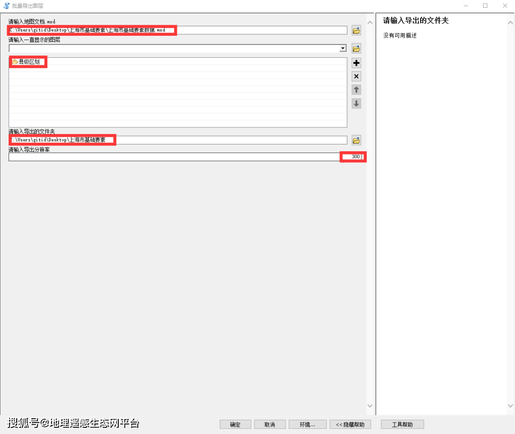Open 工具帮助 tool help
The width and height of the screenshot is (515, 434).
pos(402,424)
